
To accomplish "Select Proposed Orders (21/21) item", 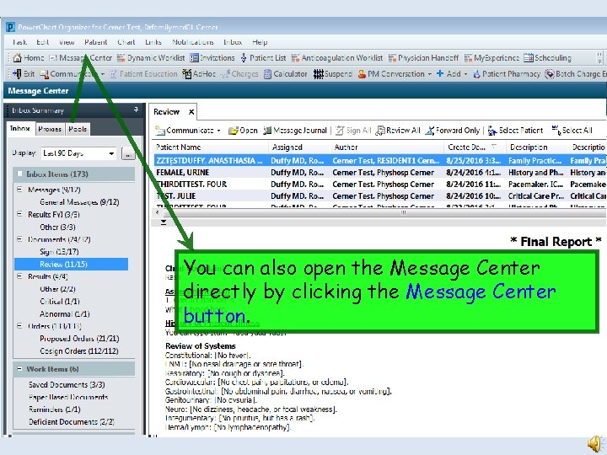I will tap(79, 338).
